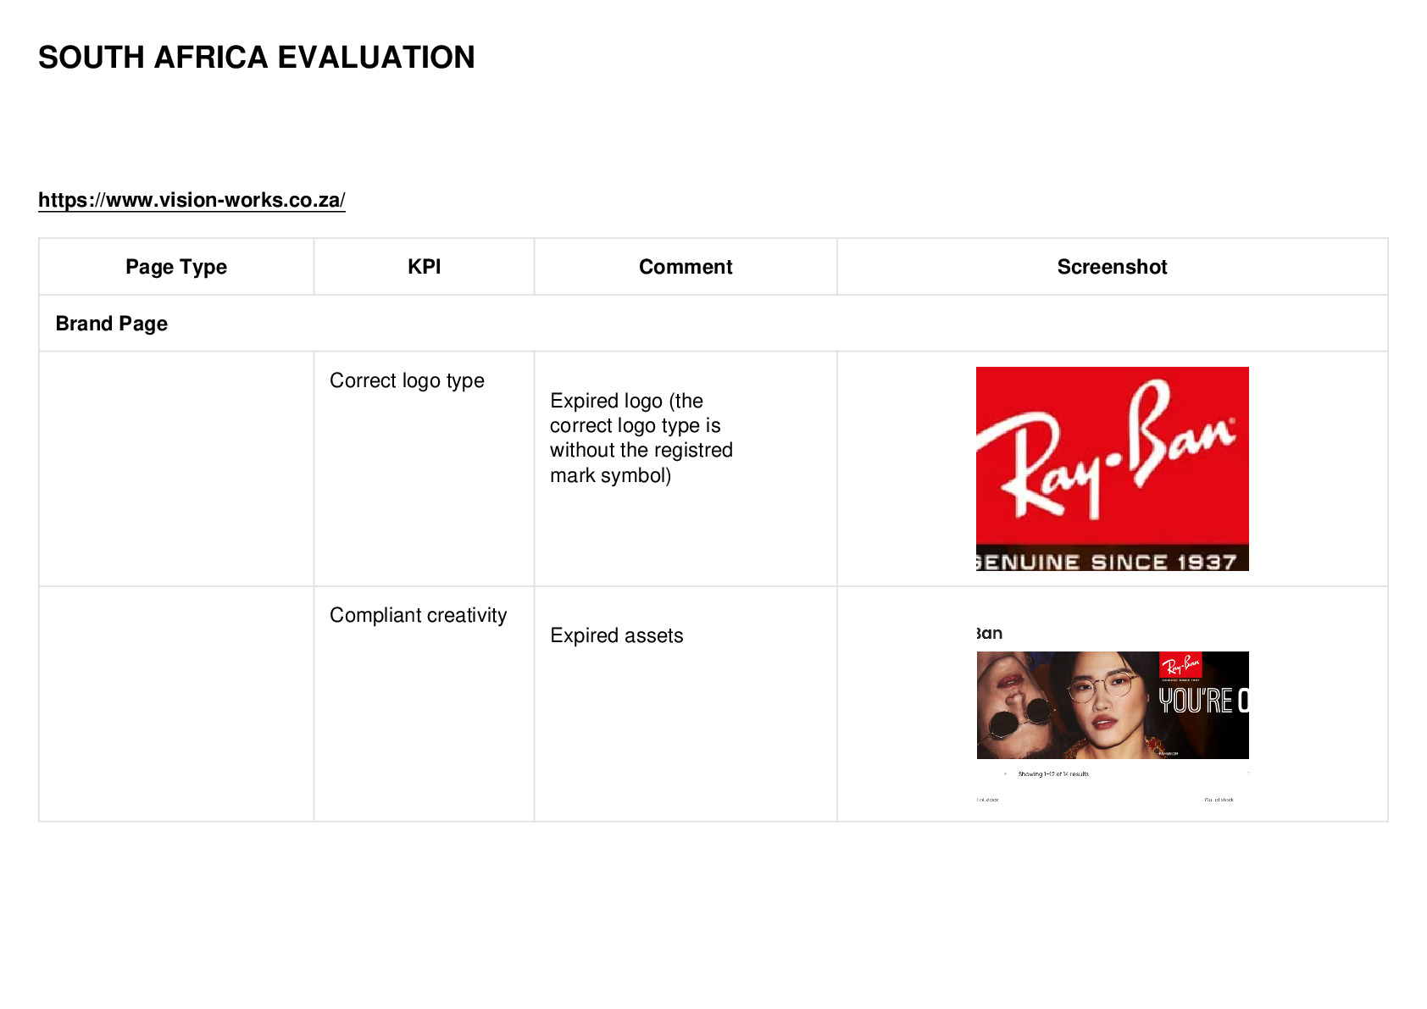Viewport: 1427px width, 1009px height.
Task: Select the 'Screenshot' column header
Action: click(x=1112, y=267)
